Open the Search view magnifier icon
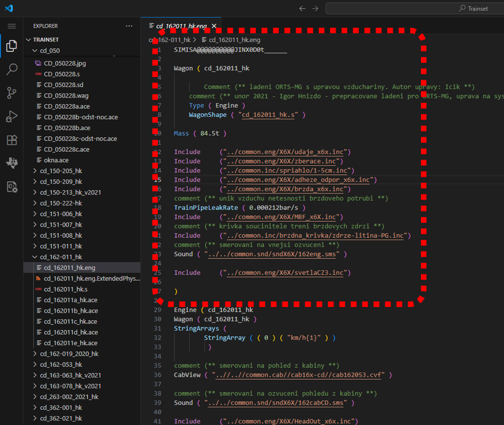Image resolution: width=504 pixels, height=425 pixels. tap(11, 70)
